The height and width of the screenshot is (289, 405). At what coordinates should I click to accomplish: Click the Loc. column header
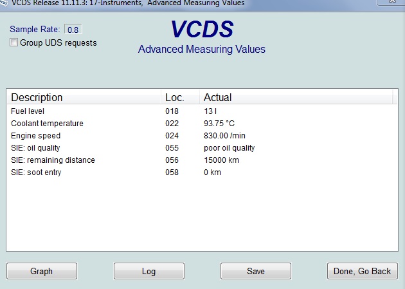click(x=180, y=97)
